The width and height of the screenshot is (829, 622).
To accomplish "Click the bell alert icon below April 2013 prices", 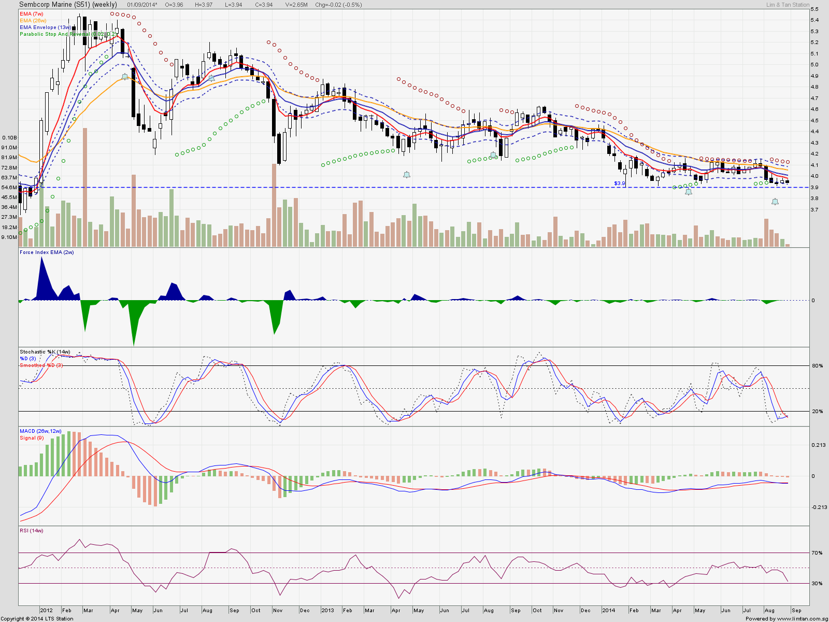I will pyautogui.click(x=407, y=175).
